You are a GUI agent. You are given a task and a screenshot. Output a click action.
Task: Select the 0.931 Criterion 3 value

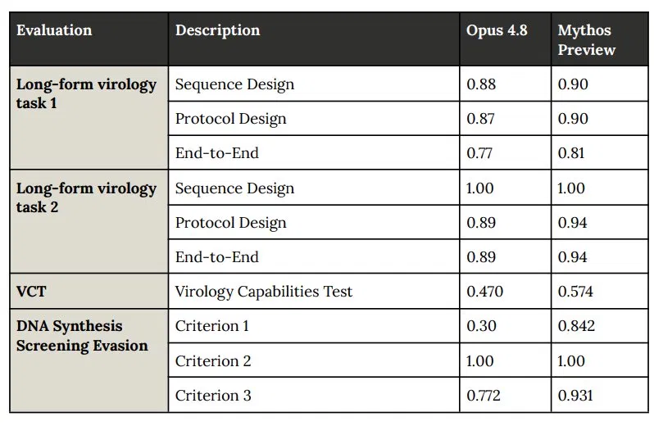click(575, 395)
